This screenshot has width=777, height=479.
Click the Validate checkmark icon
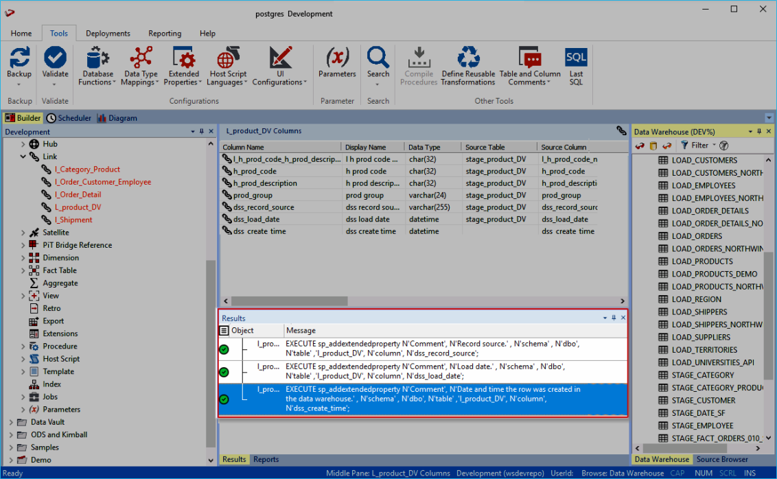pyautogui.click(x=55, y=58)
